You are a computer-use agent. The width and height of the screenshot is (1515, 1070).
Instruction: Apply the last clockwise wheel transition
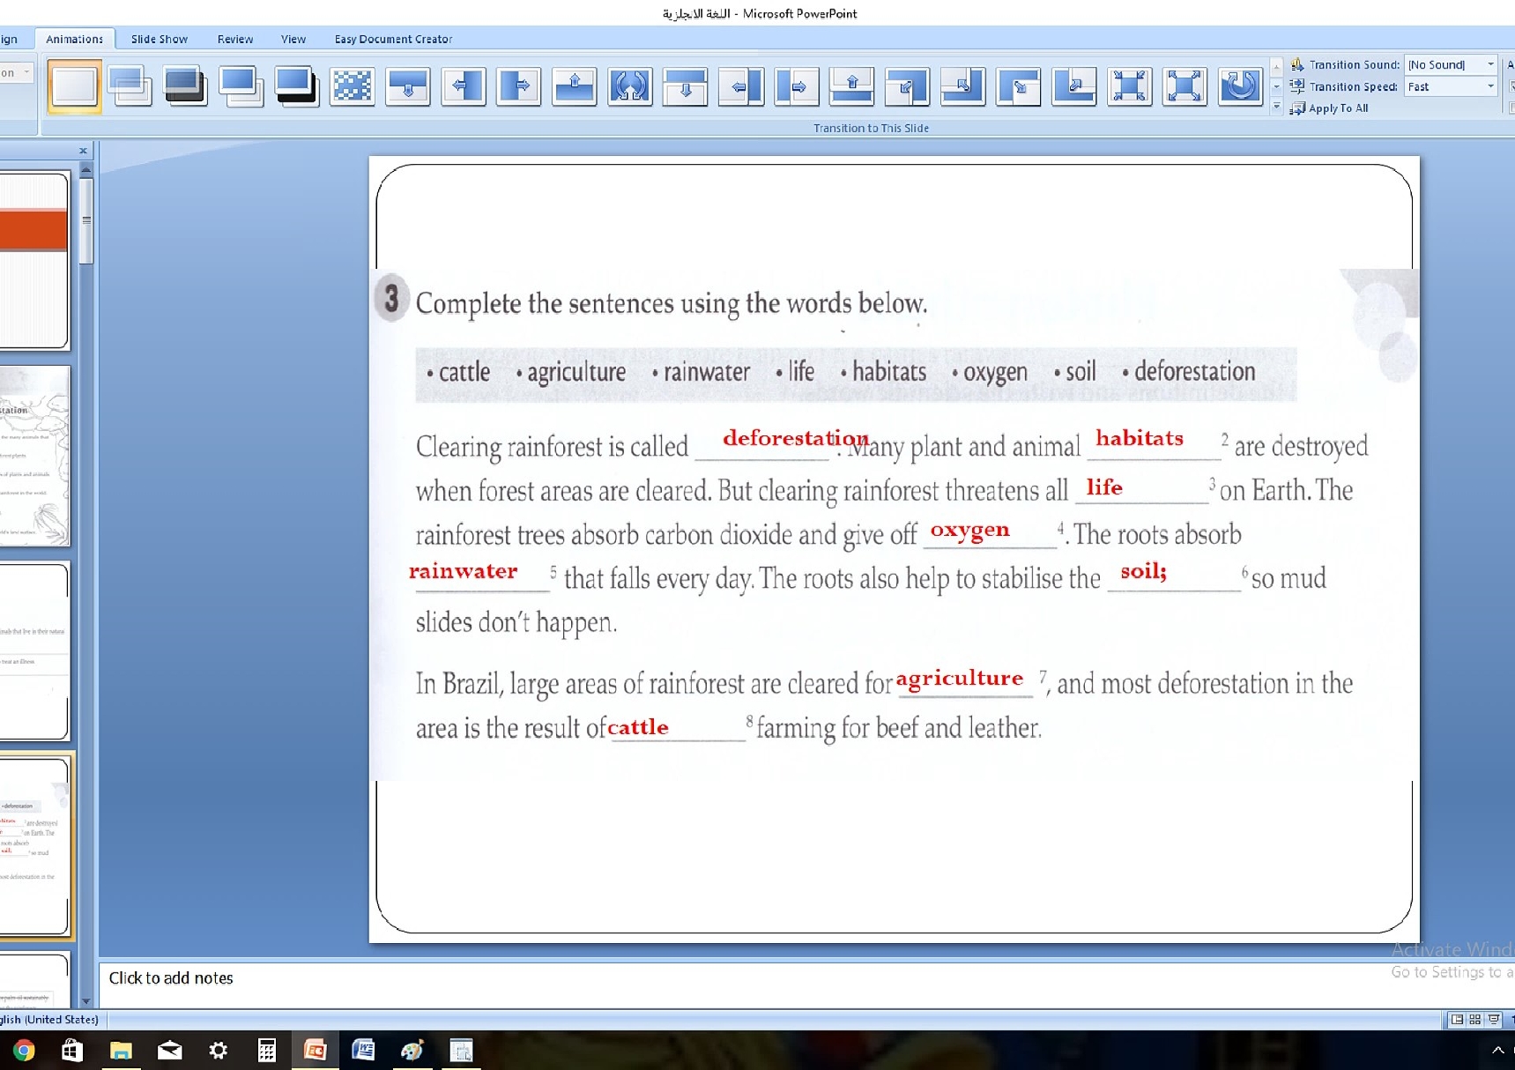pos(1240,86)
